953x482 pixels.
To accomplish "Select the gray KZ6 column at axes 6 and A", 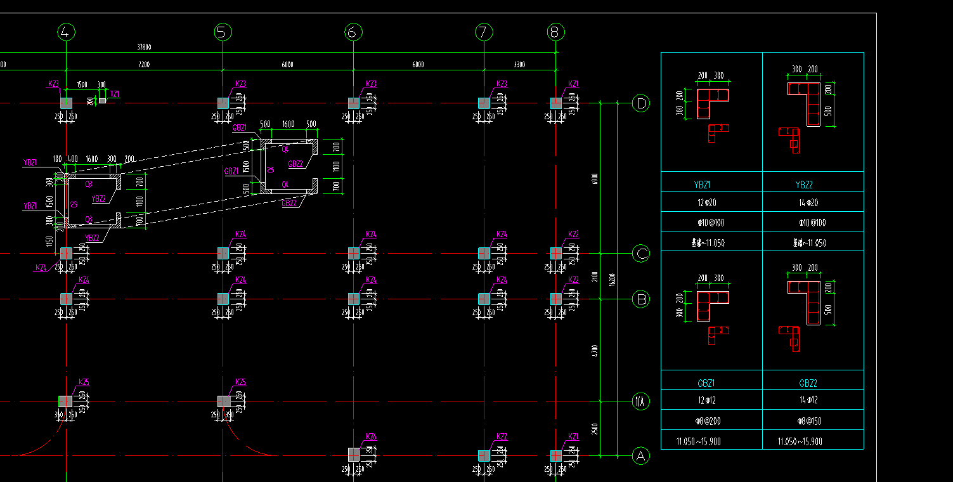I will pos(354,454).
